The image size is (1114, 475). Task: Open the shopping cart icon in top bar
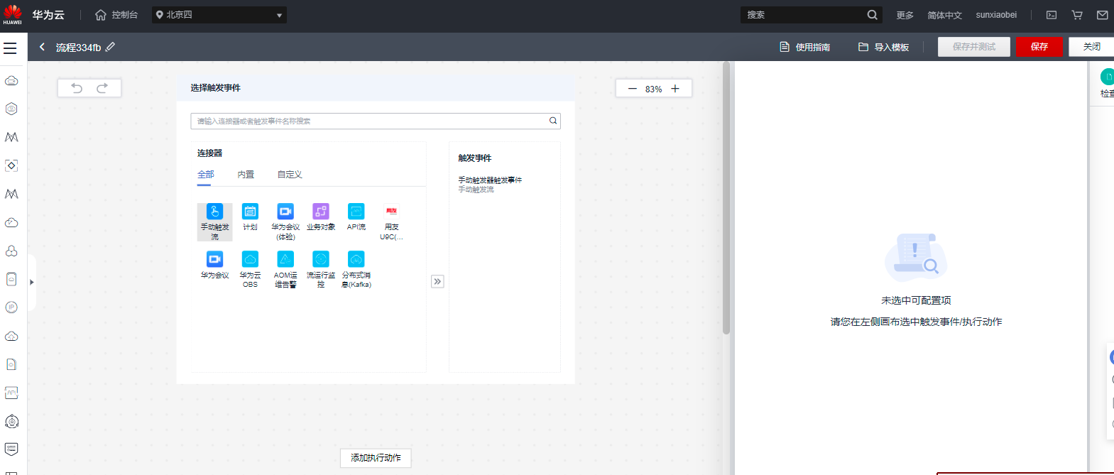pos(1077,15)
